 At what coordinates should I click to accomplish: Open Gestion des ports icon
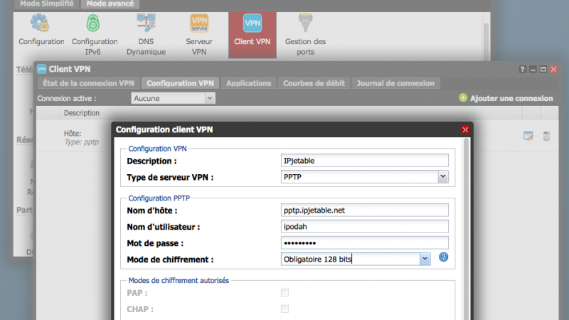coord(305,23)
